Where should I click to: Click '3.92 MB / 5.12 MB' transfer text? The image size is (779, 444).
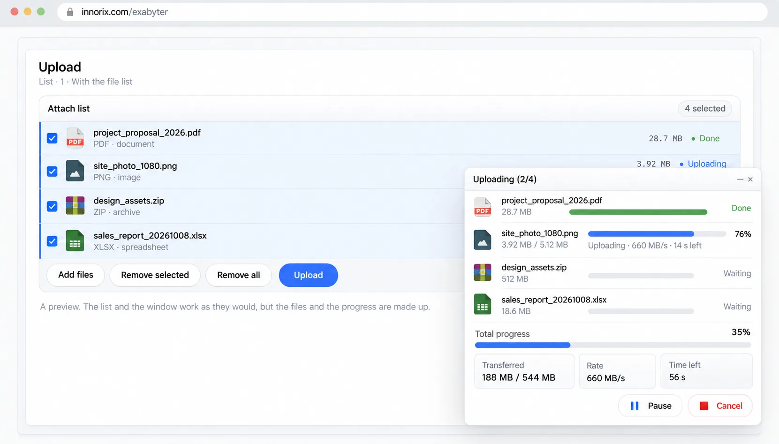pyautogui.click(x=534, y=245)
